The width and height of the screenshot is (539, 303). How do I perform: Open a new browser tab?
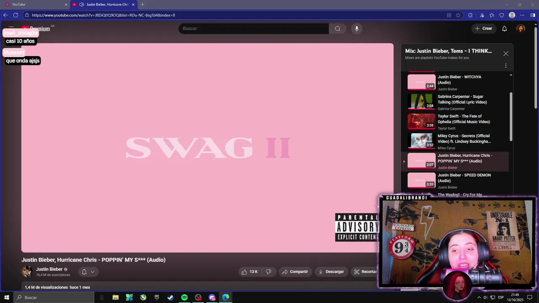coord(142,5)
